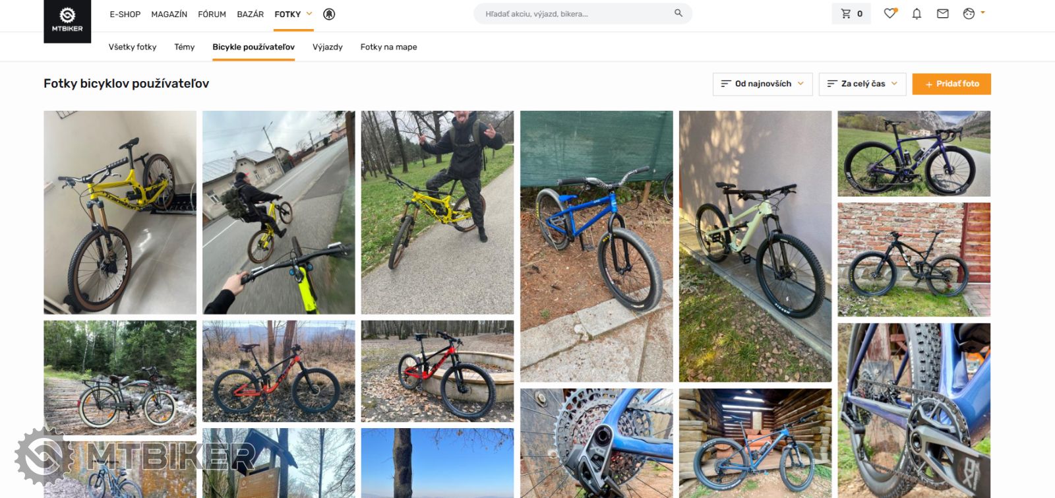This screenshot has width=1055, height=498.
Task: Open the messages envelope icon
Action: (943, 14)
